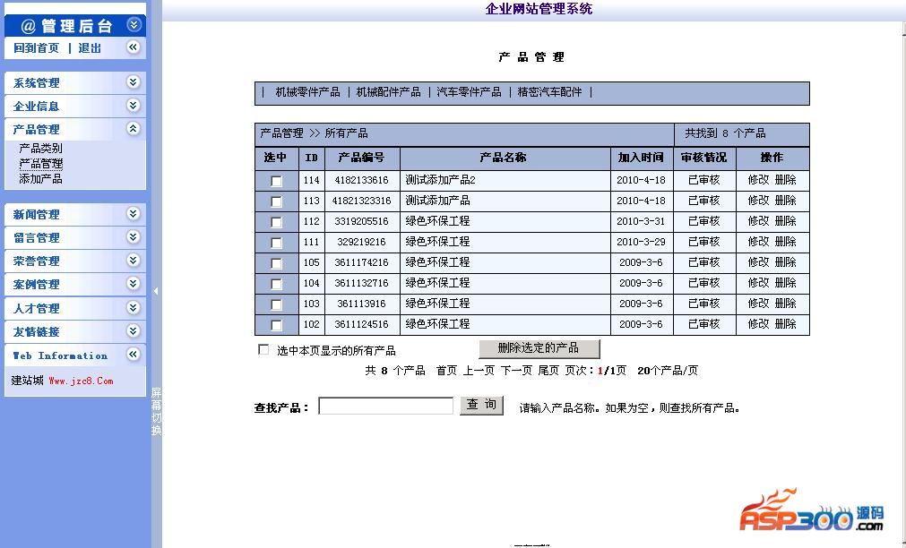Image resolution: width=906 pixels, height=548 pixels.
Task: Click 产品管理 breadcrumb in table header
Action: 281,133
